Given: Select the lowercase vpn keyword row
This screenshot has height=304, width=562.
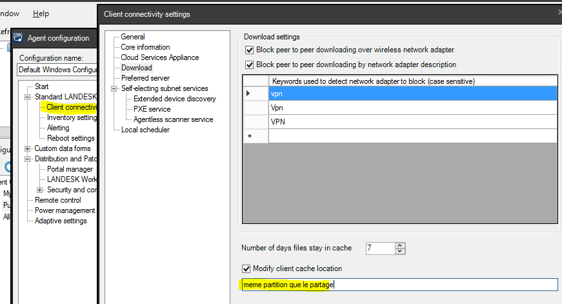Looking at the screenshot, I should click(412, 94).
